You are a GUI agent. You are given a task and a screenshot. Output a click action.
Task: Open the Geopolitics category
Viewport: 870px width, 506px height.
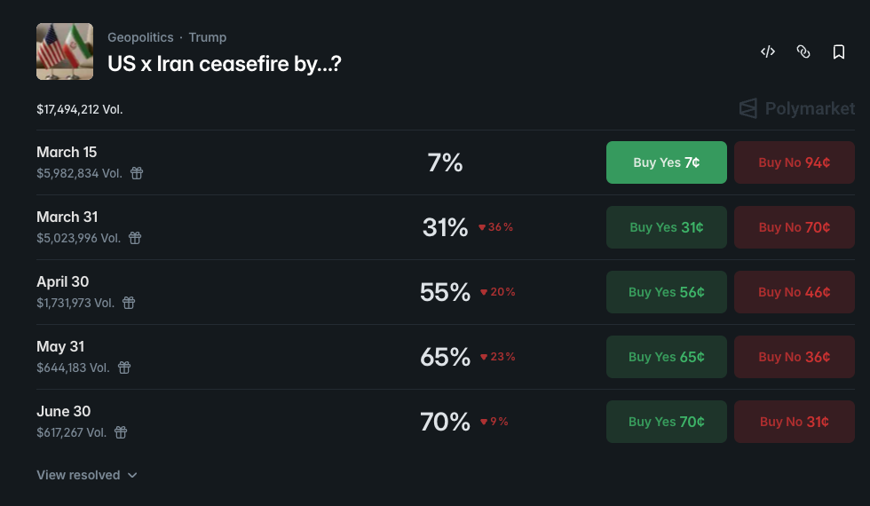coord(140,37)
